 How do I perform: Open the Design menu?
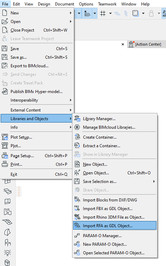click(x=44, y=4)
